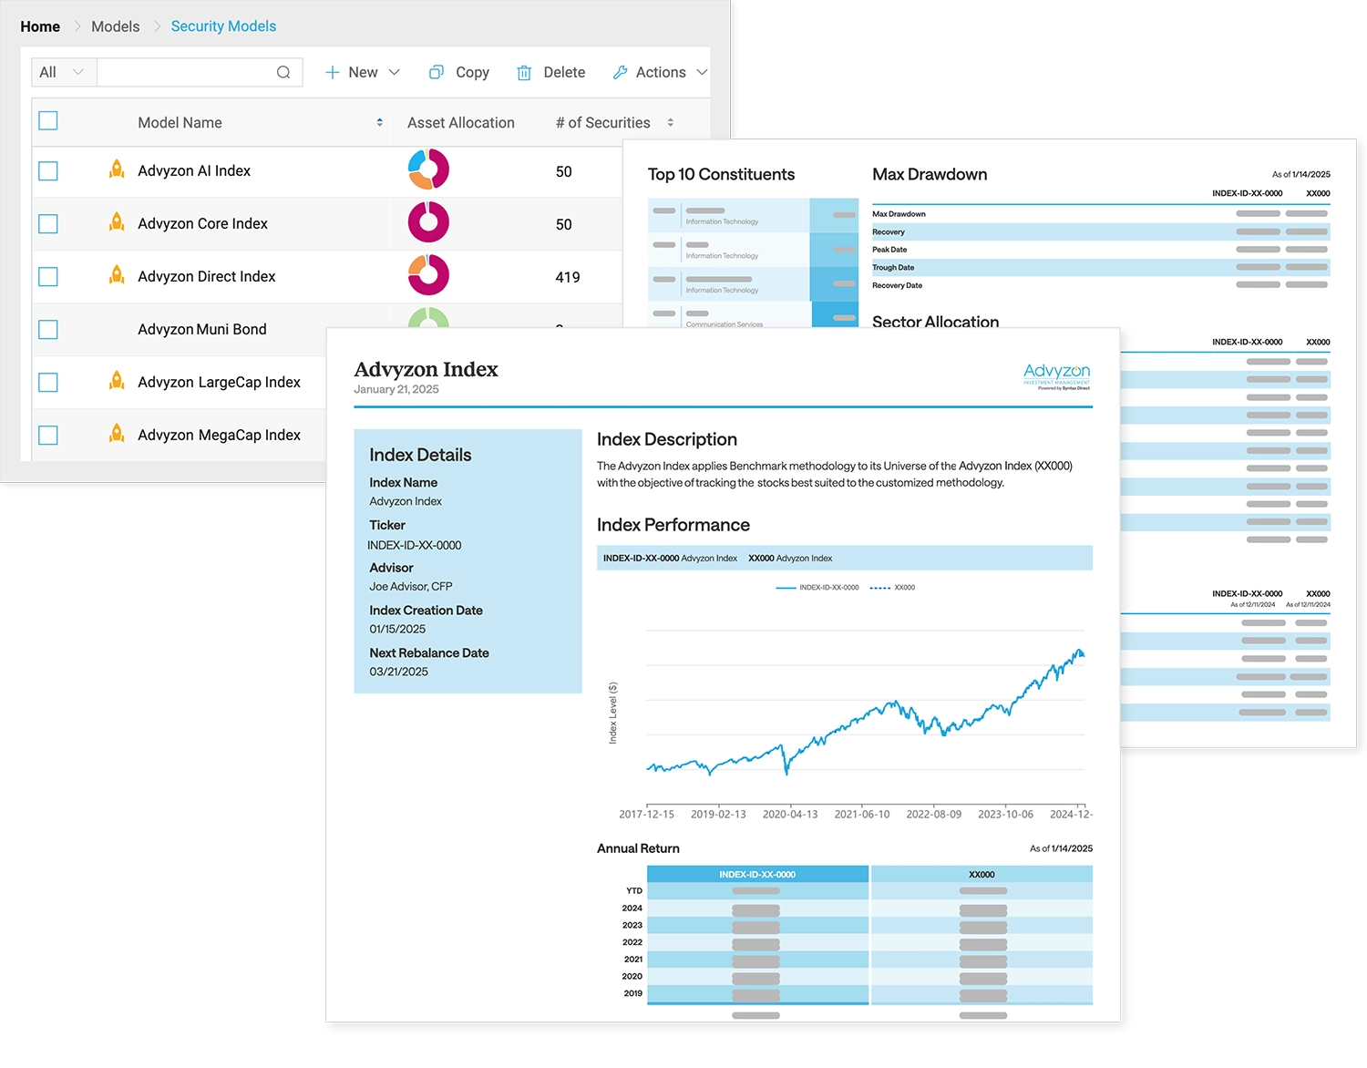Click XX000 Annual Return column header

982,875
